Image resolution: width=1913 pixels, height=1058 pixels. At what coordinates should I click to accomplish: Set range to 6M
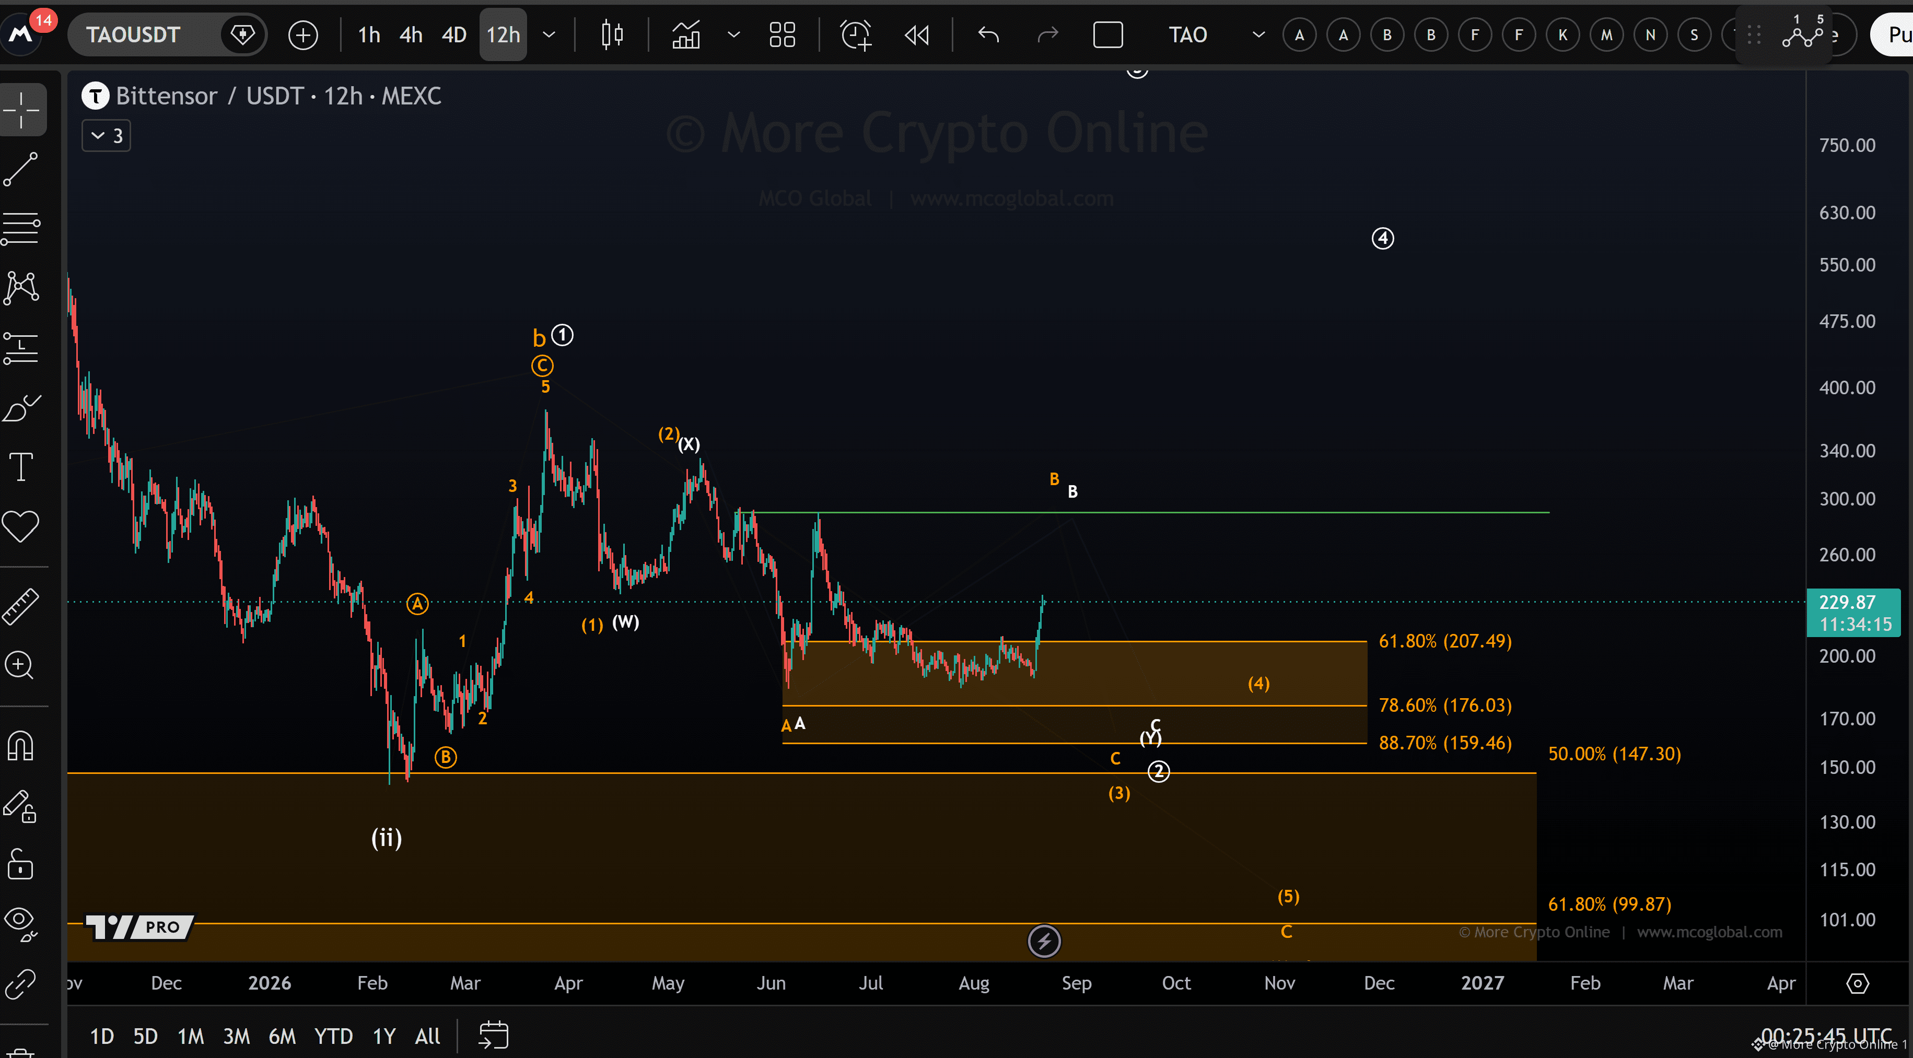point(282,1036)
